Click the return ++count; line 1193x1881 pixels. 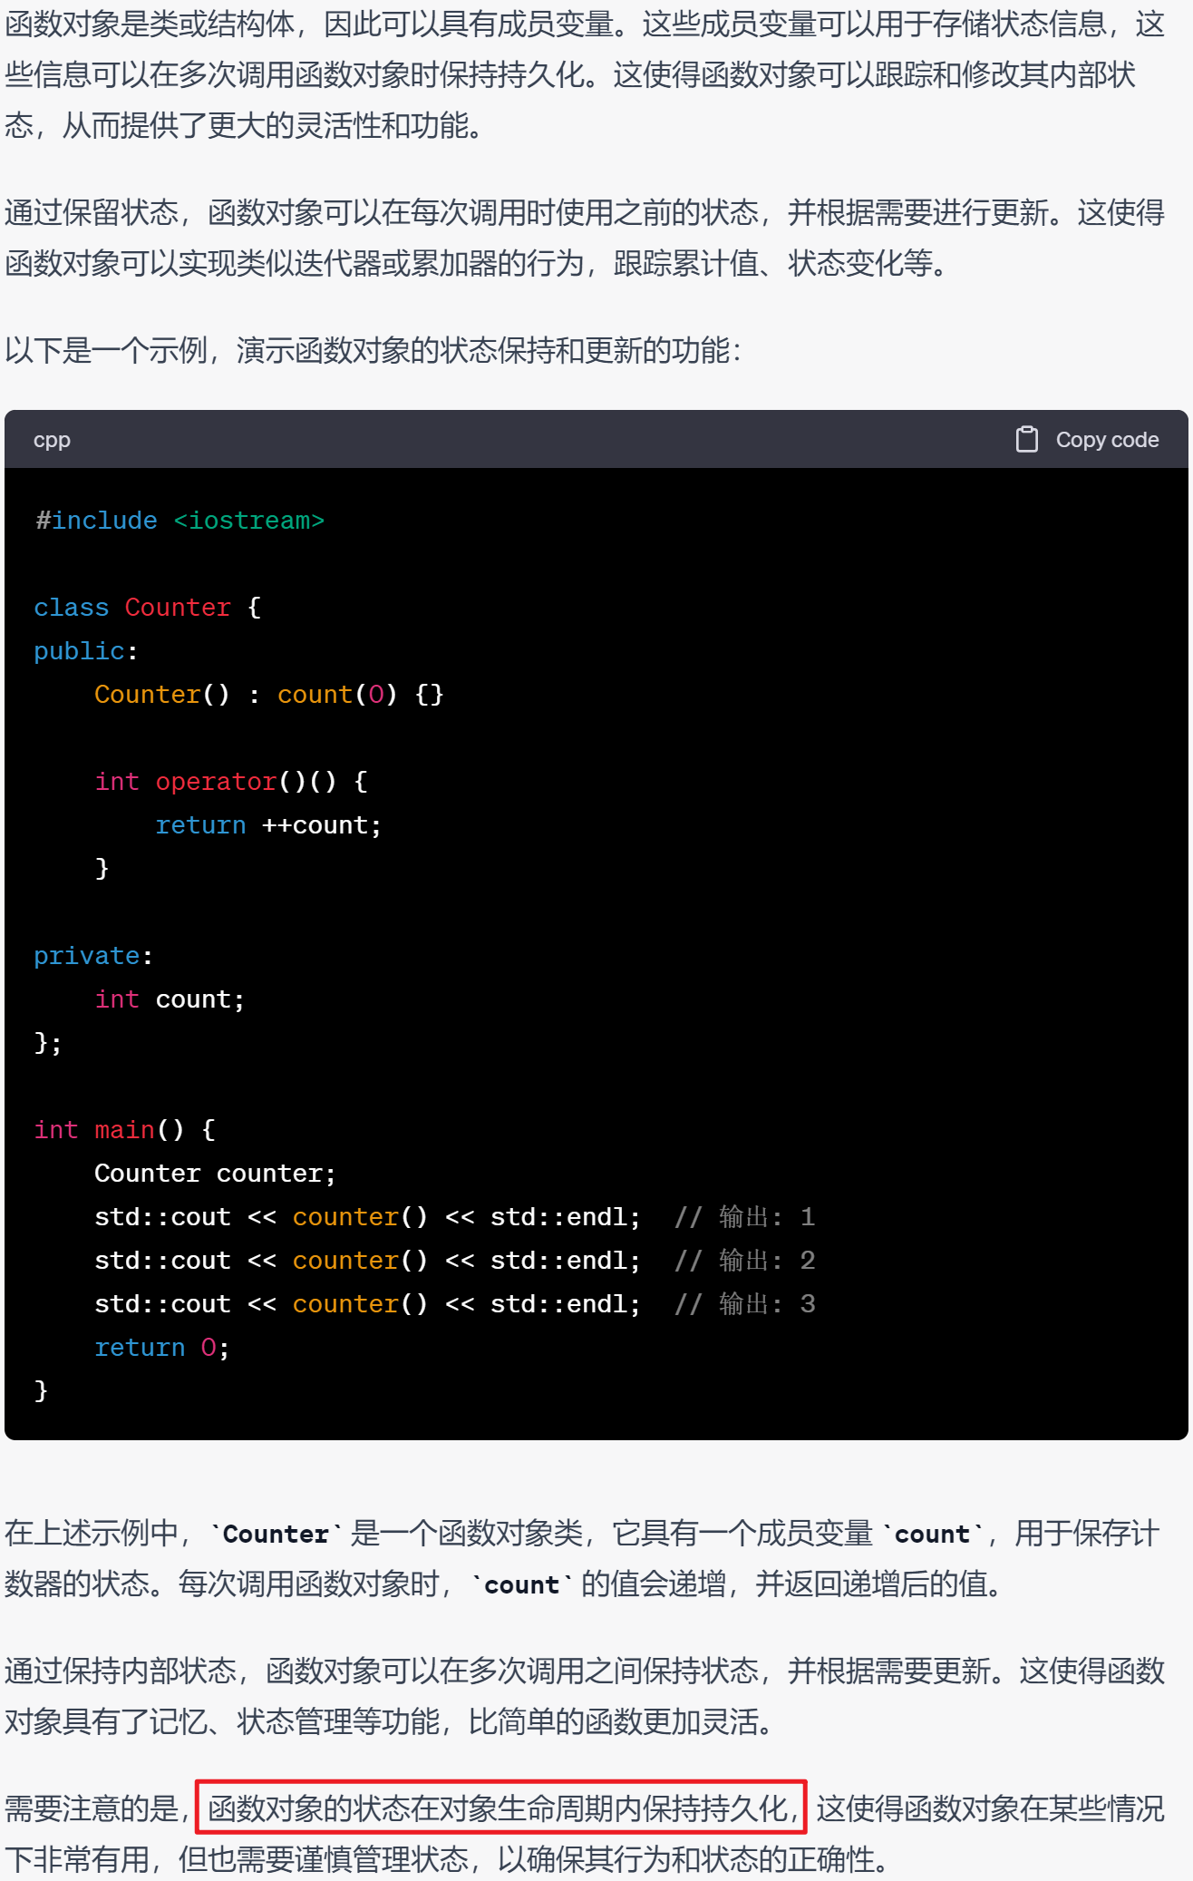pos(268,825)
